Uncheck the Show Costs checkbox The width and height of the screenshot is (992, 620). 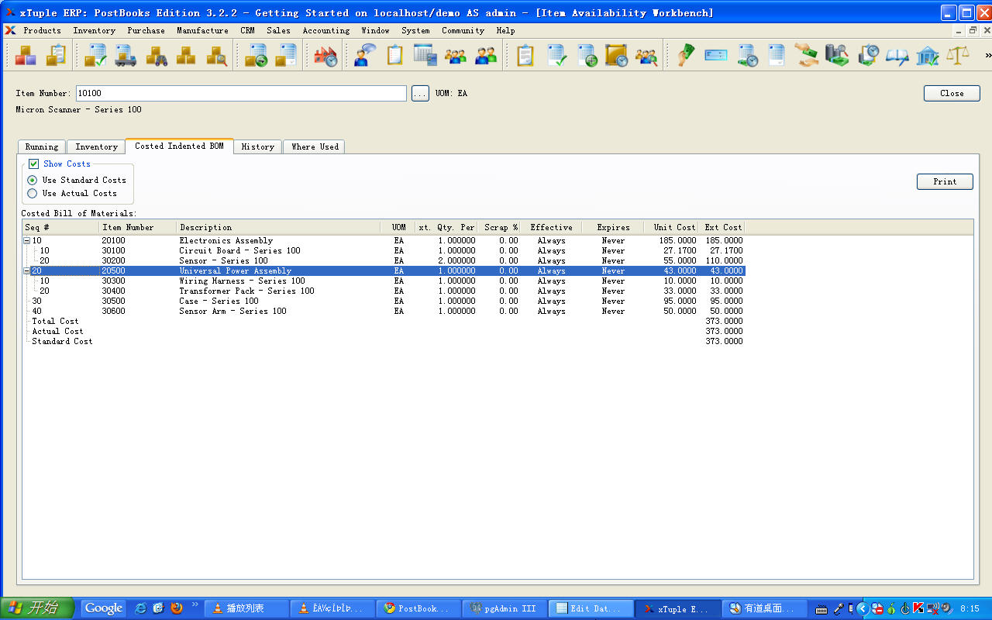pos(33,164)
